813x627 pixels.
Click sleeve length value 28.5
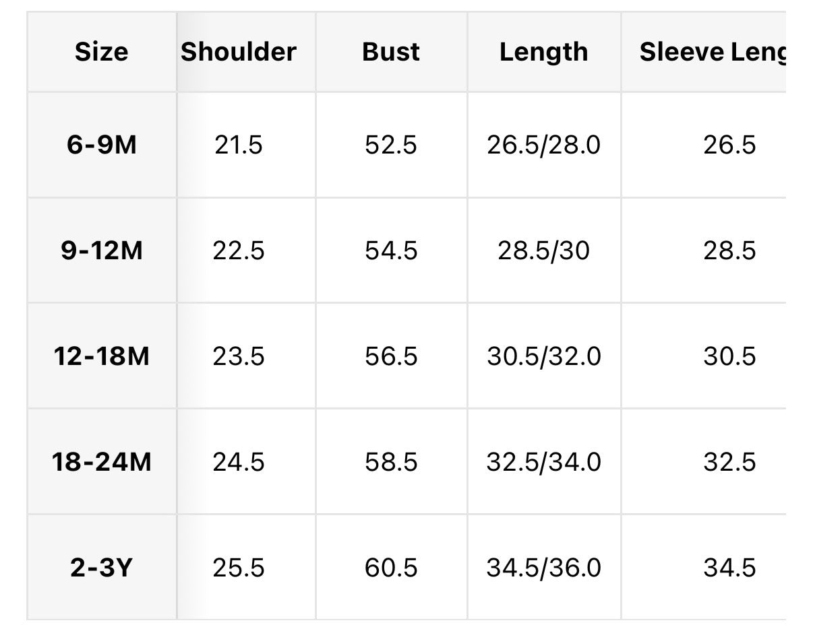tap(729, 251)
